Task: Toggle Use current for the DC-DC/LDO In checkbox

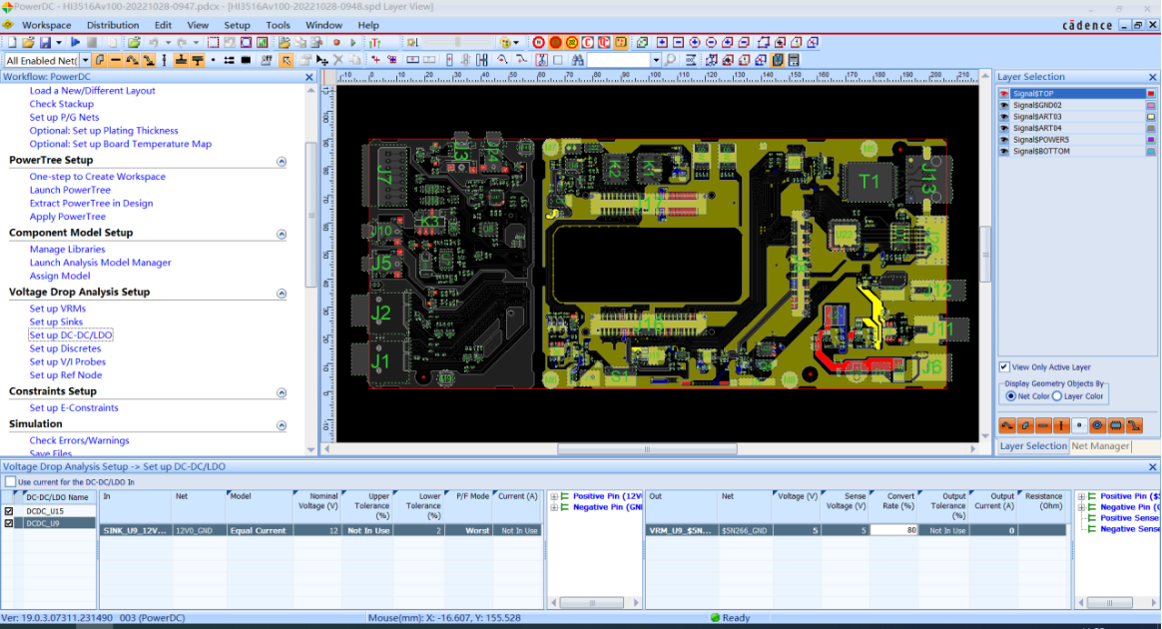Action: click(x=10, y=481)
